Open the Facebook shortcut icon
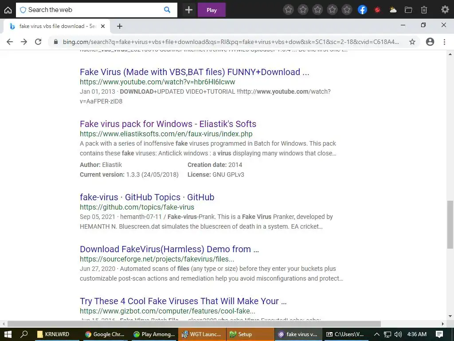454x341 pixels. (x=362, y=10)
